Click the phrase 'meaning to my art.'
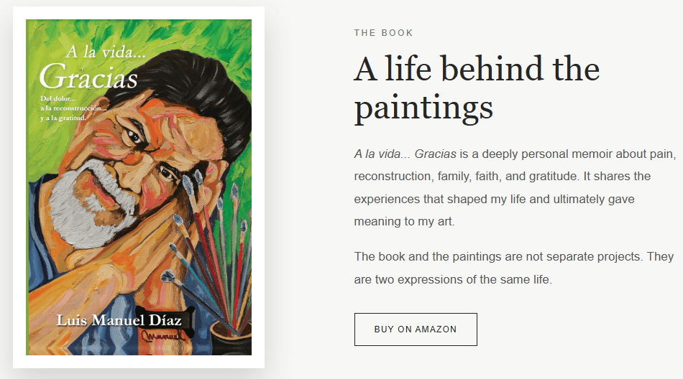Viewport: 683px width, 379px height. tap(404, 222)
